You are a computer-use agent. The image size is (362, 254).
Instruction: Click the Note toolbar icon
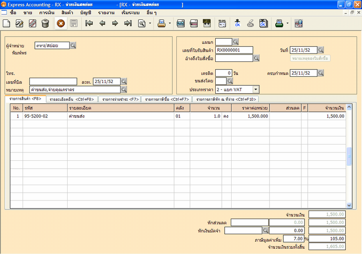pyautogui.click(x=181, y=23)
